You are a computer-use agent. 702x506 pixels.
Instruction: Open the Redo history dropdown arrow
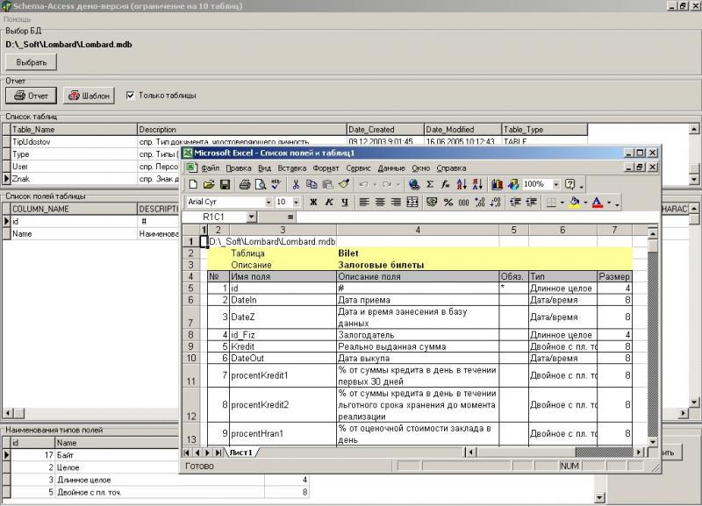tap(398, 184)
